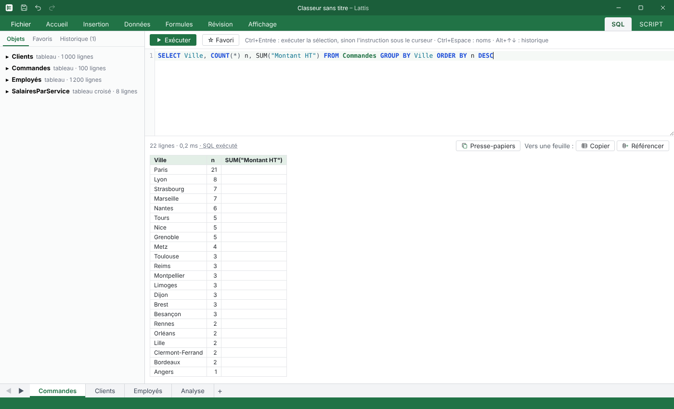This screenshot has width=674, height=409.
Task: Select the SQL editor tab
Action: click(618, 24)
